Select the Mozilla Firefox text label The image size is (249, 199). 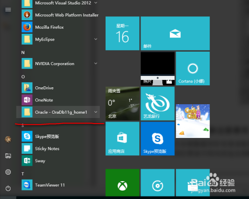[49, 27]
